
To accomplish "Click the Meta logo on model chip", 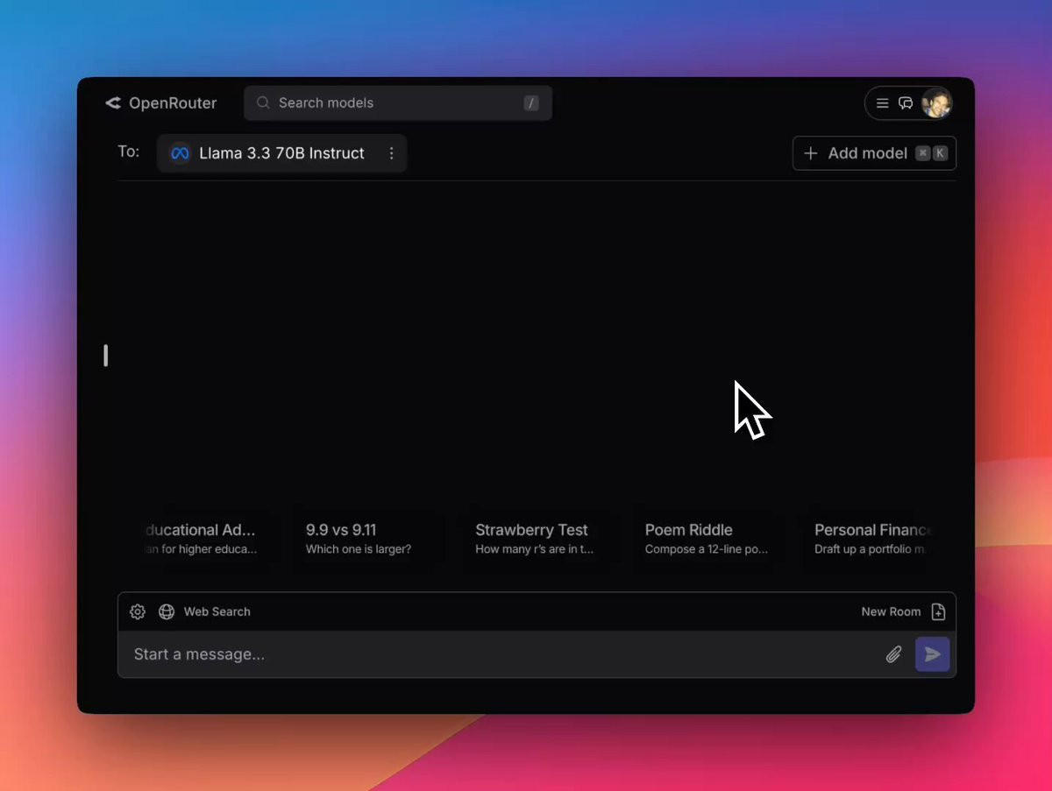I will click(x=180, y=153).
